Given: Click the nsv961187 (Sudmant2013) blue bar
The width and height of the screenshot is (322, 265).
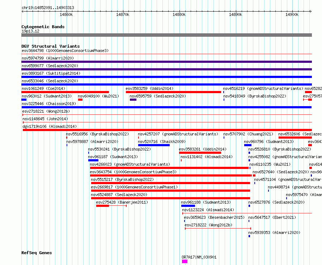Looking at the screenshot, I should pos(93,160).
